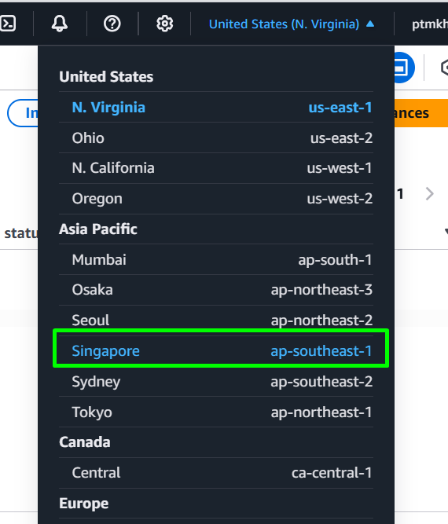Open the notifications bell
The width and height of the screenshot is (448, 524).
pos(60,24)
